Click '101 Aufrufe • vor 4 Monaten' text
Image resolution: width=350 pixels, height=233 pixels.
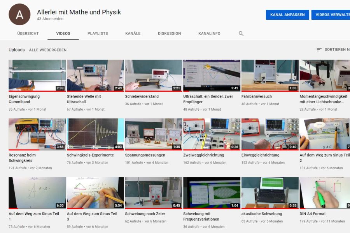(x=147, y=163)
